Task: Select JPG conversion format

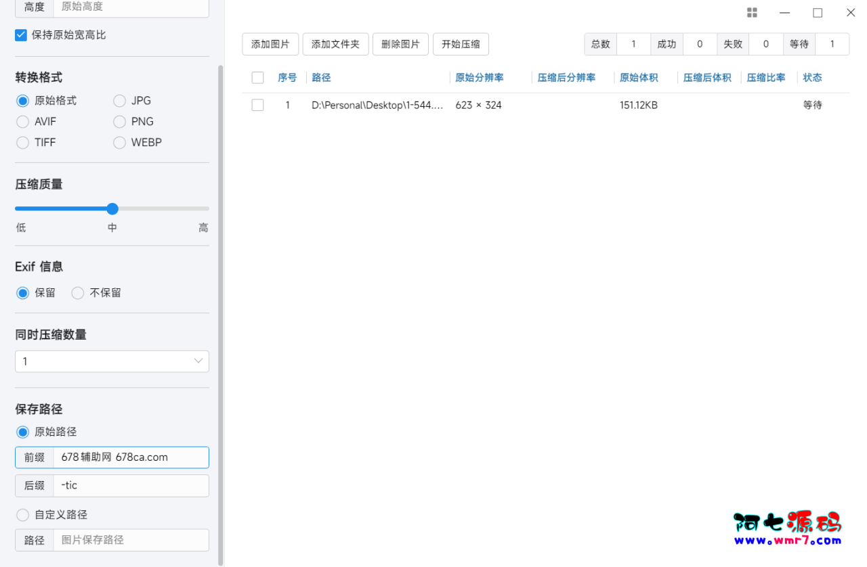Action: click(x=120, y=101)
